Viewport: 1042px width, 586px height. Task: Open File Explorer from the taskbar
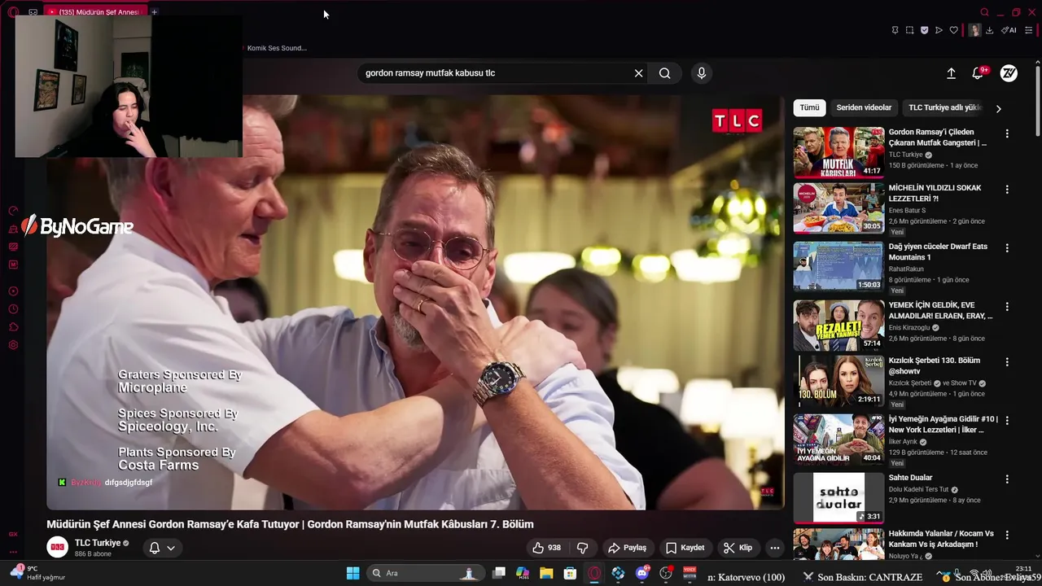[x=546, y=573]
